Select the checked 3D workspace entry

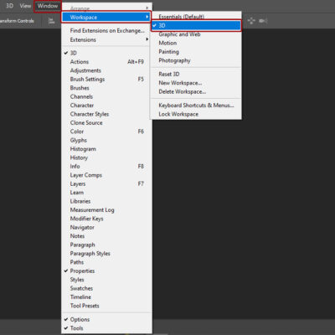(196, 26)
